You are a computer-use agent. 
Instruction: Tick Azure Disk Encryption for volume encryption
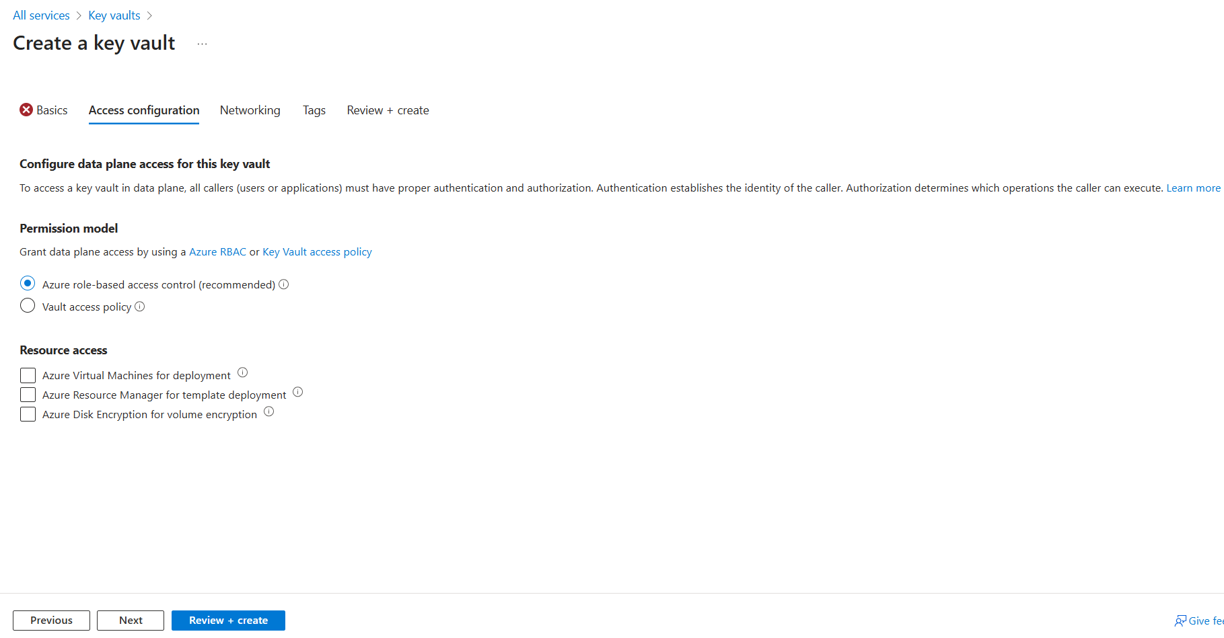click(28, 414)
